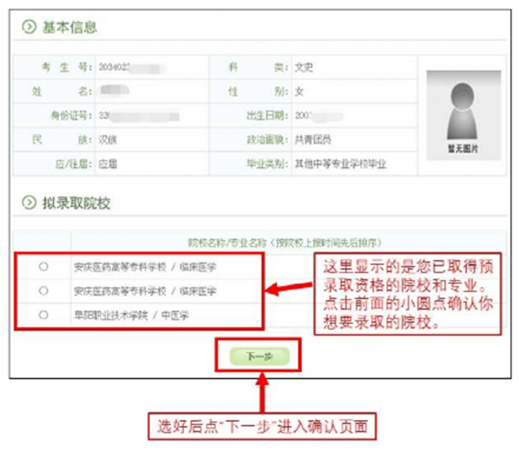Image resolution: width=519 pixels, height=450 pixels.
Task: Click the arrow icon beside 基本信息
Action: (29, 27)
